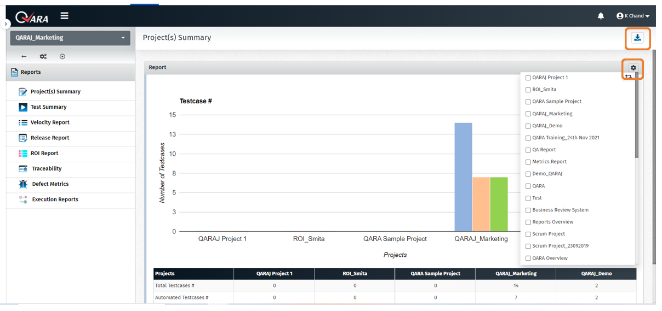The width and height of the screenshot is (662, 311).
Task: Open Execution Reports
Action: pyautogui.click(x=55, y=199)
